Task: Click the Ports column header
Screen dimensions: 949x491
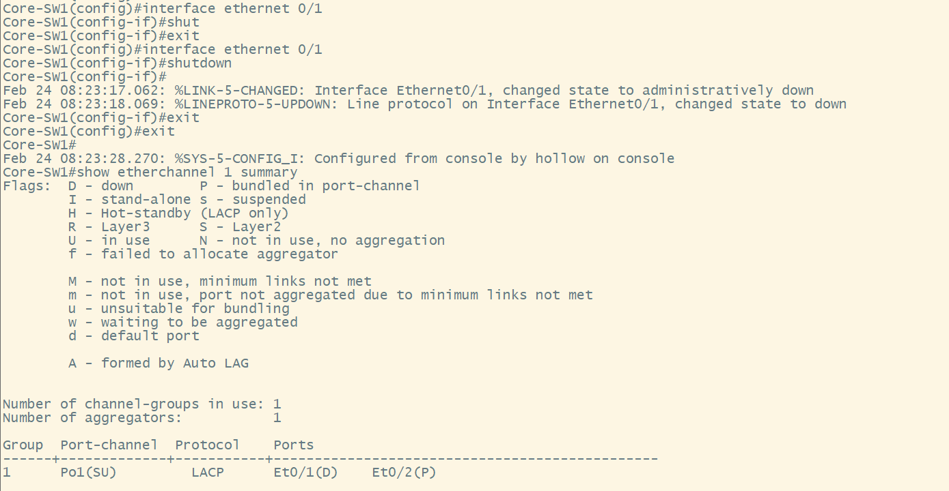Action: click(x=293, y=445)
